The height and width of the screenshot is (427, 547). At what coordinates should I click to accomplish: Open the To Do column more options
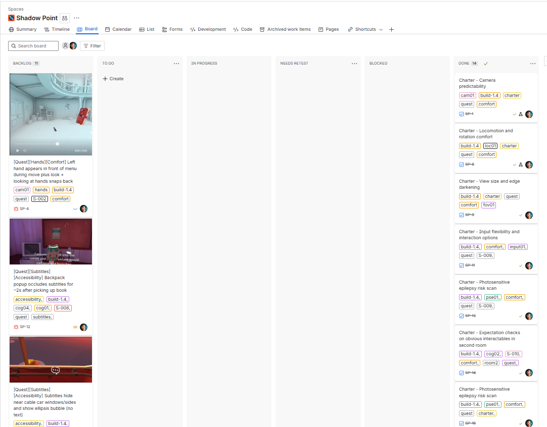click(x=176, y=64)
